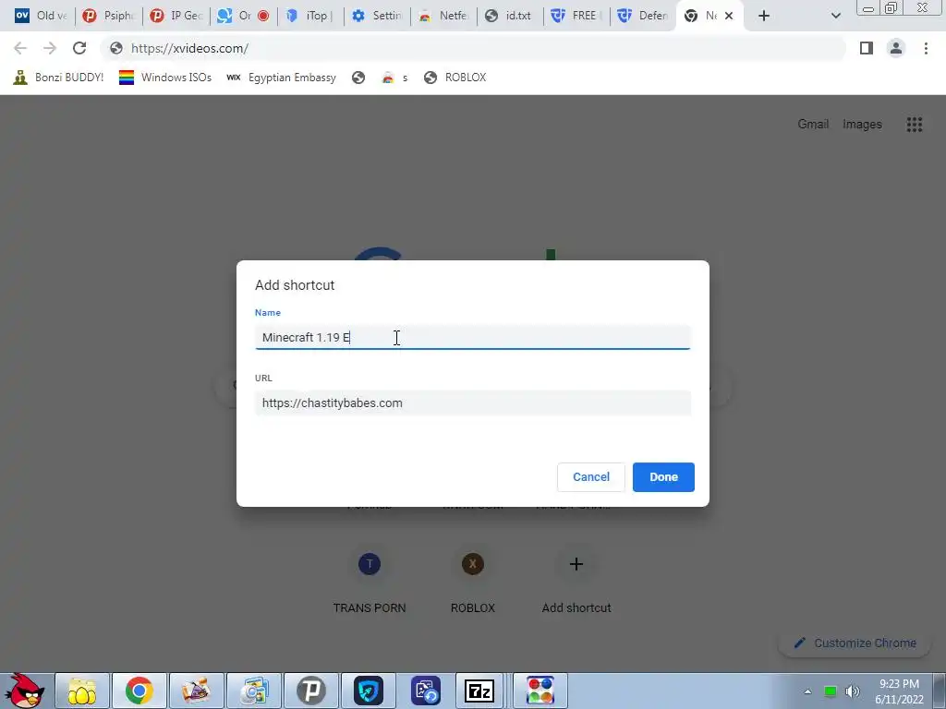This screenshot has height=709, width=946.
Task: Open the Images link
Action: point(862,125)
